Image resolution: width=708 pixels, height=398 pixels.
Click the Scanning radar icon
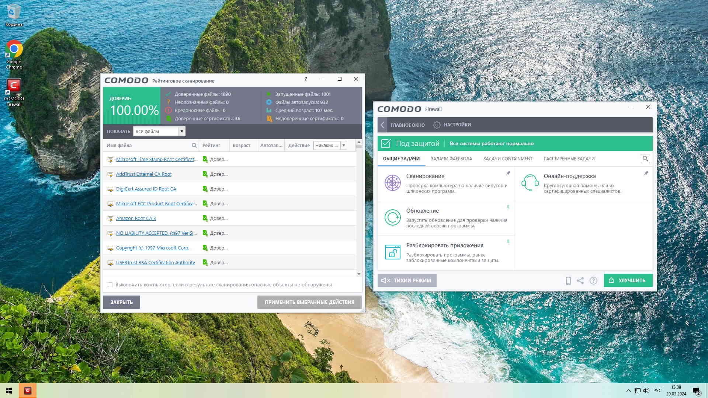(392, 183)
